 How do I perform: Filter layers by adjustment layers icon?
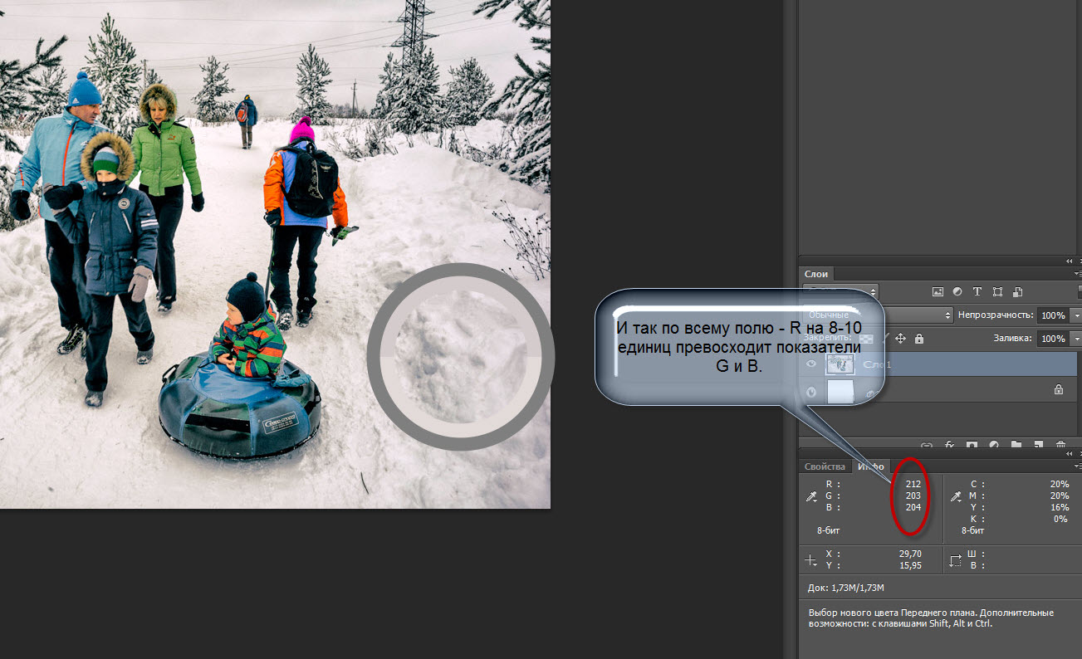[x=957, y=292]
